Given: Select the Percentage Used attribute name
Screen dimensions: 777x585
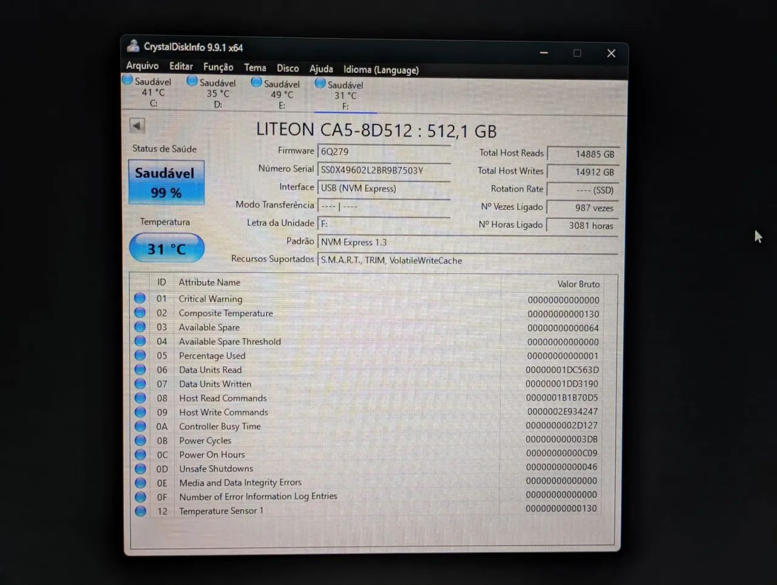Looking at the screenshot, I should point(212,356).
